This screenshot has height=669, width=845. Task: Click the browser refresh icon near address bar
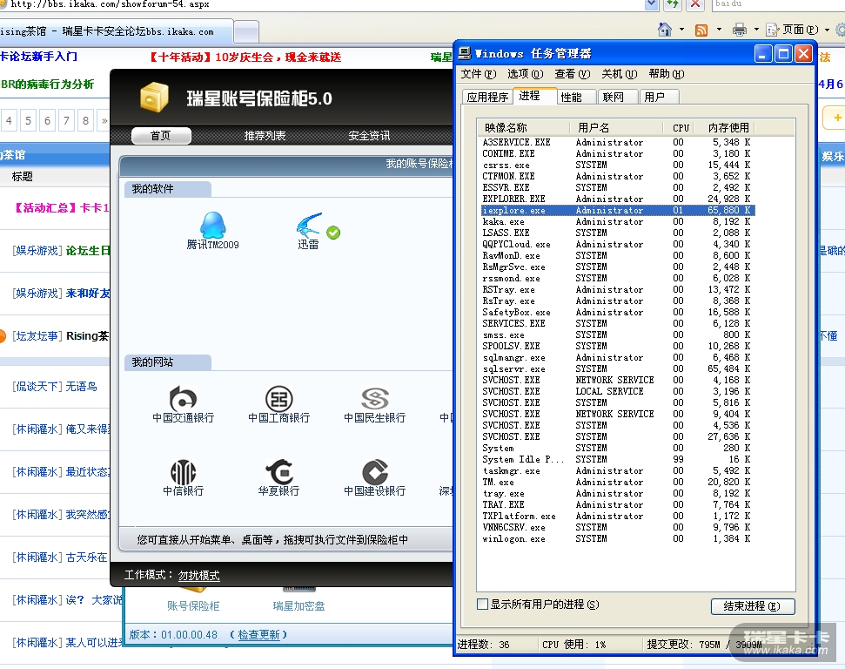click(x=672, y=4)
